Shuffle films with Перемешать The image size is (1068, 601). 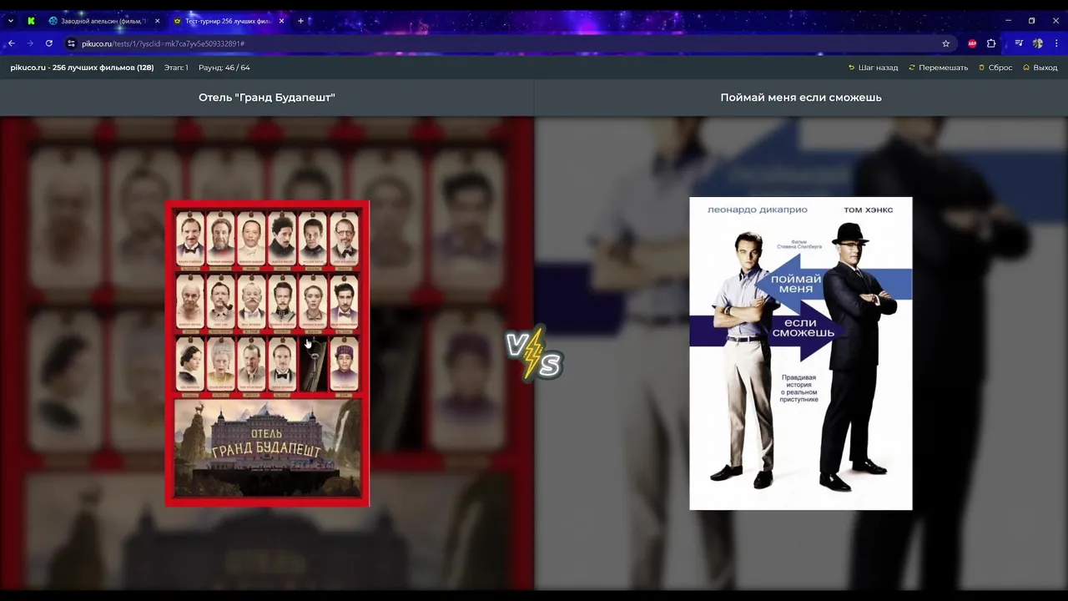click(x=938, y=68)
